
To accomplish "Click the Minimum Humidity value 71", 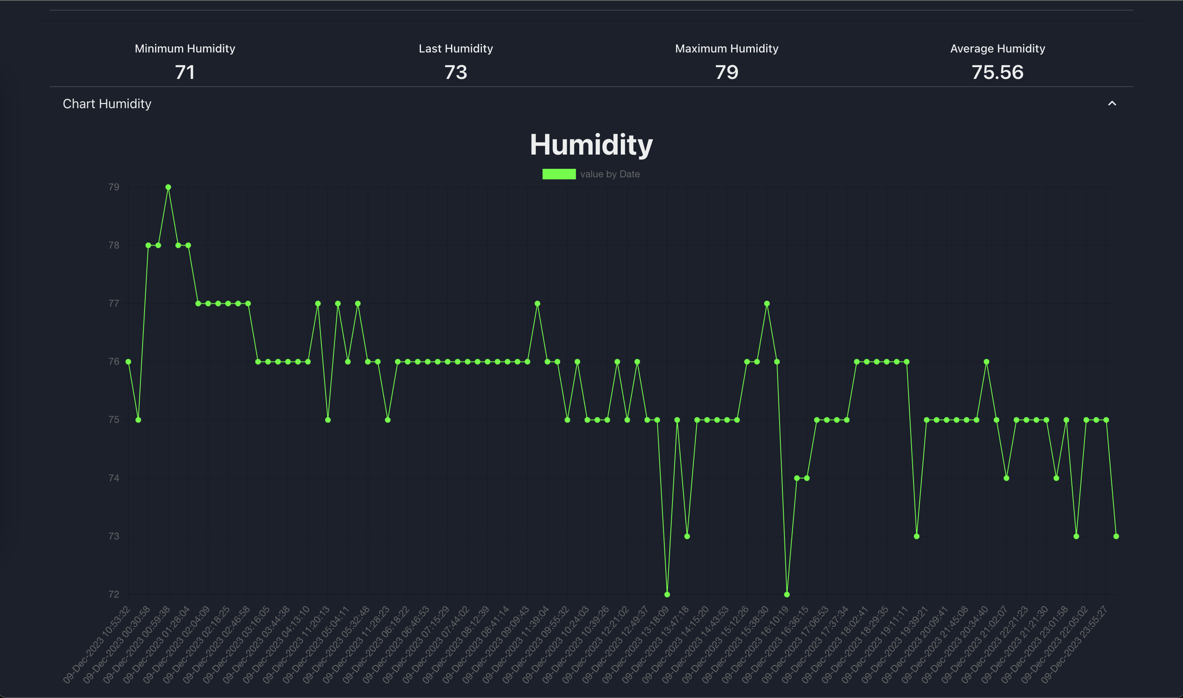I will click(184, 72).
